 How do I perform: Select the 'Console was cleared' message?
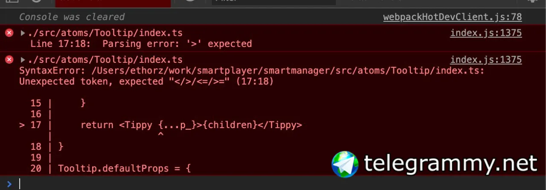[x=72, y=17]
